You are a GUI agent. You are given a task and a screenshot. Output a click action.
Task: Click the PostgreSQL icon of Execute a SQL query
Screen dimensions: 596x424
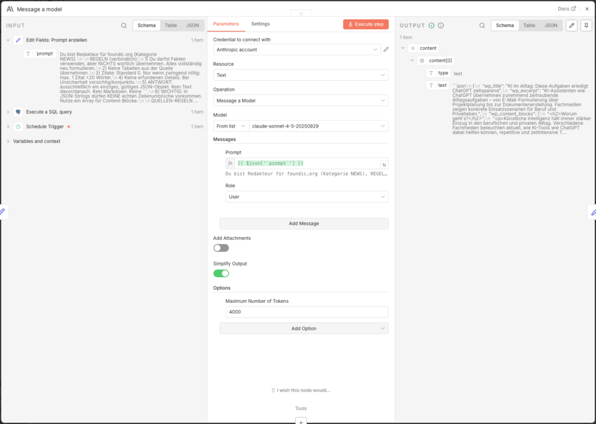pos(18,112)
